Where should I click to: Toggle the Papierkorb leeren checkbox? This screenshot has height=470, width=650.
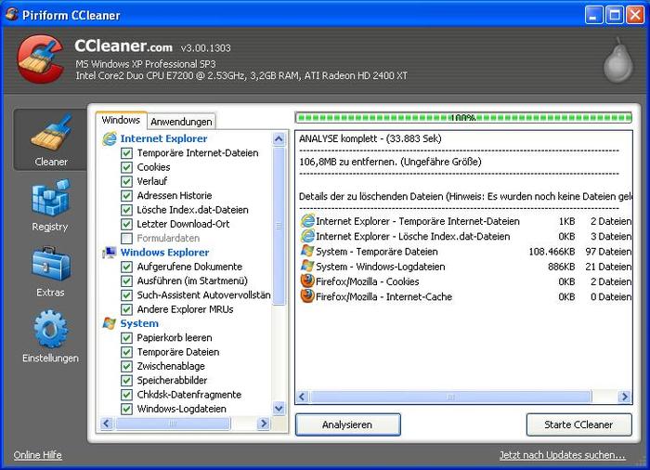pos(127,337)
